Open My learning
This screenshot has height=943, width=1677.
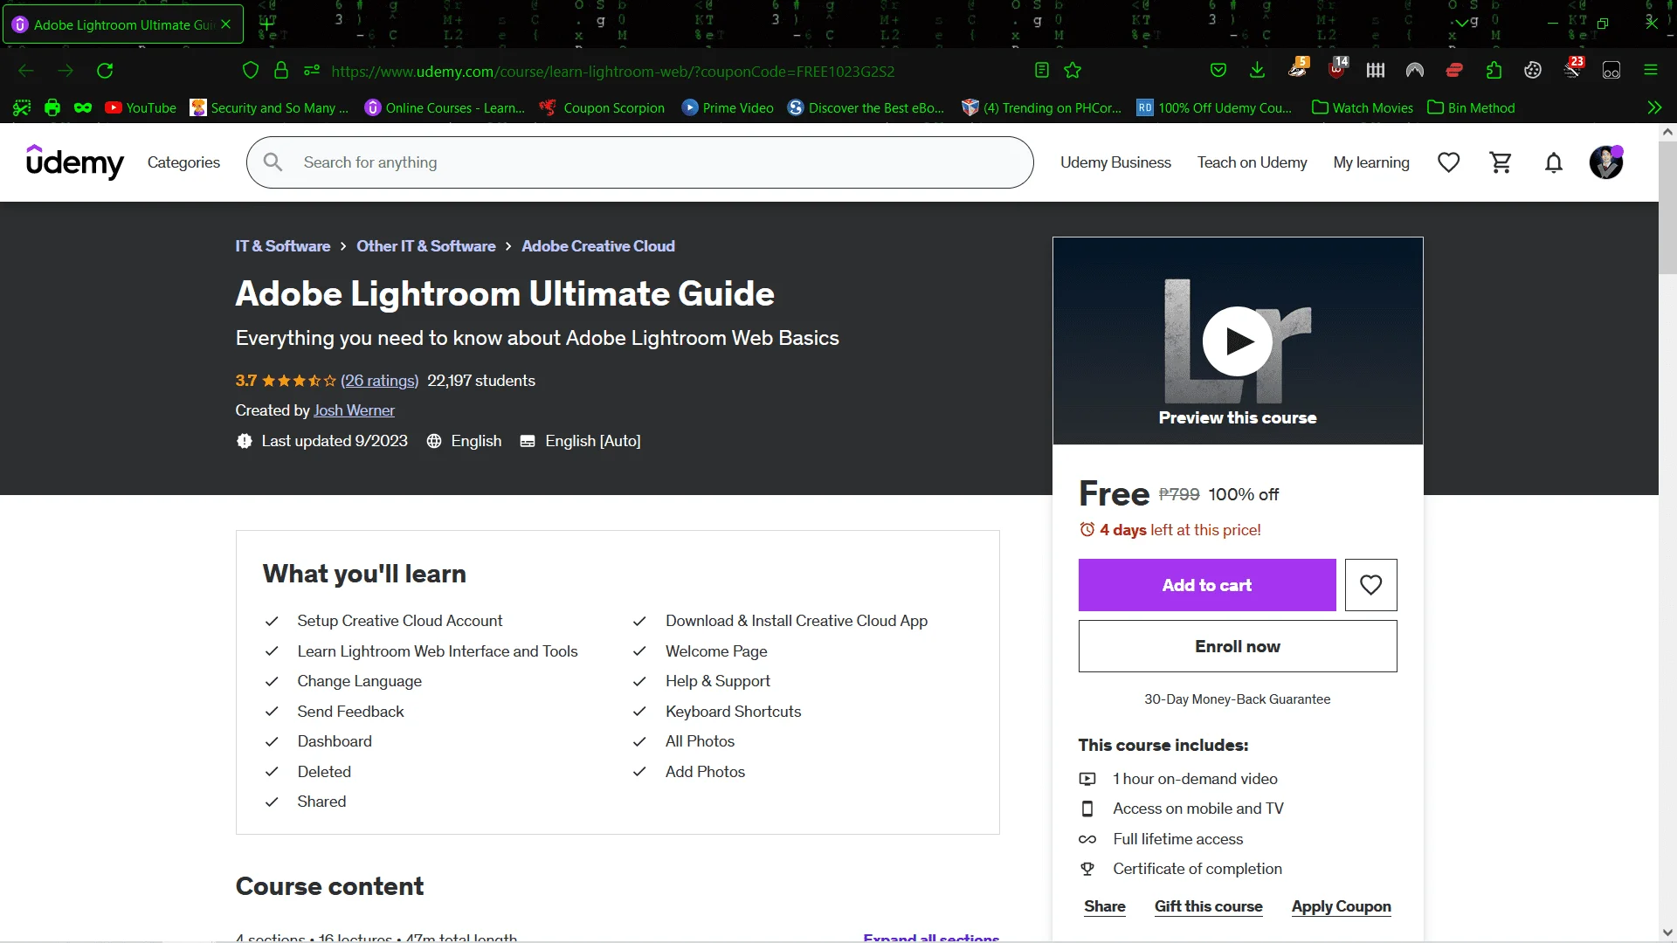coord(1371,162)
